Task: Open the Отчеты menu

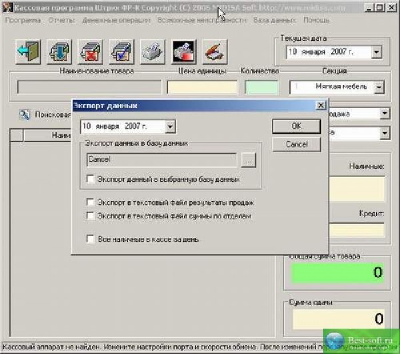Action: 61,20
